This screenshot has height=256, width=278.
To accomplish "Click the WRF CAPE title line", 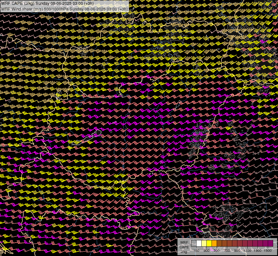I will [x=47, y=3].
